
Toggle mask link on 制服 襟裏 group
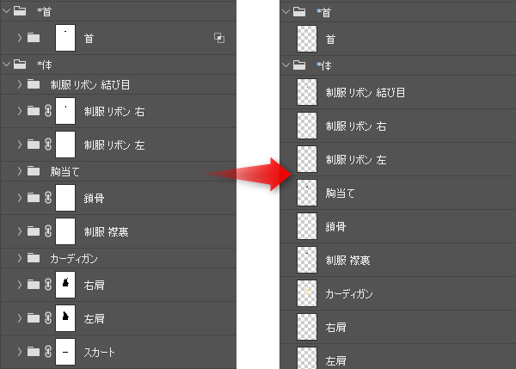pos(48,231)
